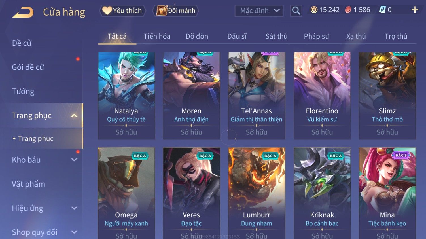Open the search magnifier icon
The image size is (426, 239).
tap(296, 11)
